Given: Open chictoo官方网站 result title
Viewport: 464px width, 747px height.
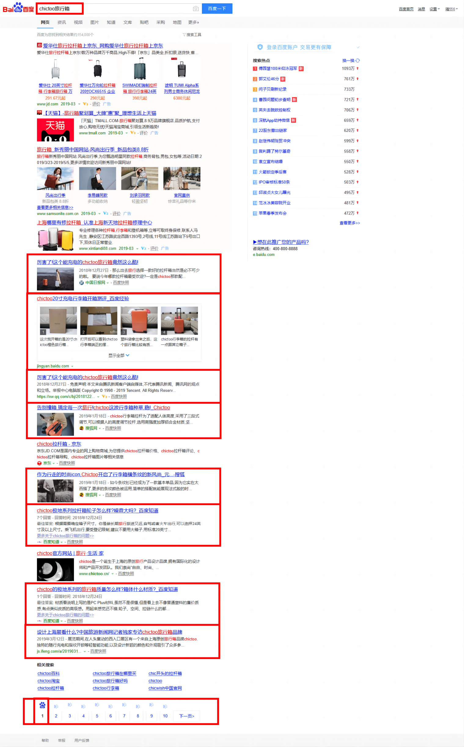Looking at the screenshot, I should tap(70, 553).
